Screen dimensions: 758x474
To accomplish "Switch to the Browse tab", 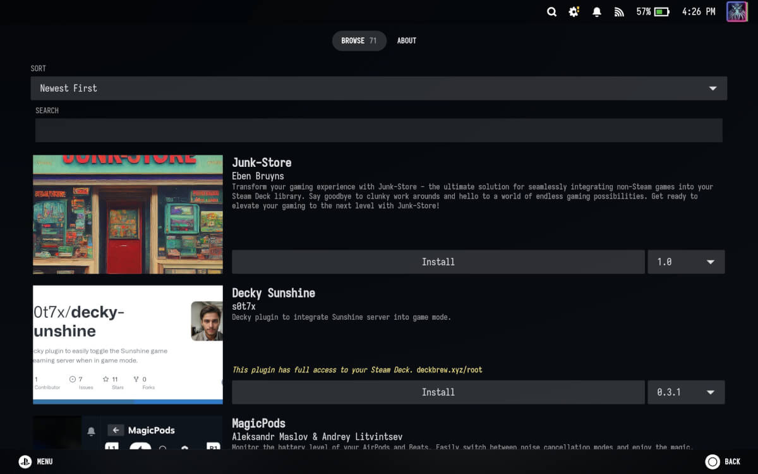I will (x=359, y=40).
